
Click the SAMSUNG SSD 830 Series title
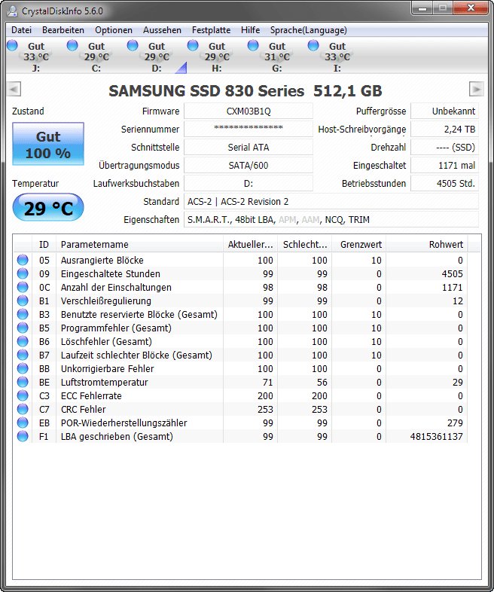click(x=245, y=91)
